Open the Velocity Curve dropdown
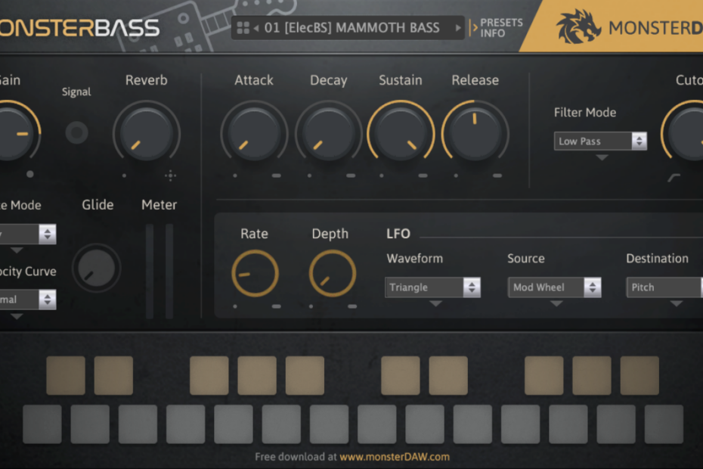 pos(28,300)
